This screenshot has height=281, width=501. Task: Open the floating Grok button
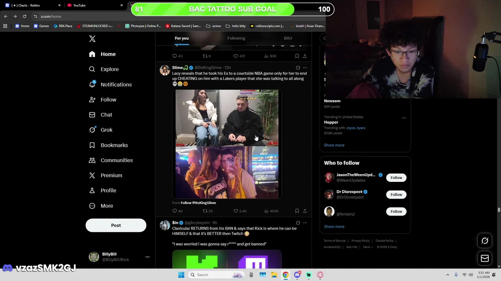(x=485, y=241)
